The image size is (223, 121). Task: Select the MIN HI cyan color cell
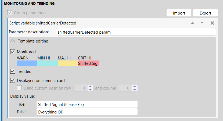pyautogui.click(x=47, y=63)
